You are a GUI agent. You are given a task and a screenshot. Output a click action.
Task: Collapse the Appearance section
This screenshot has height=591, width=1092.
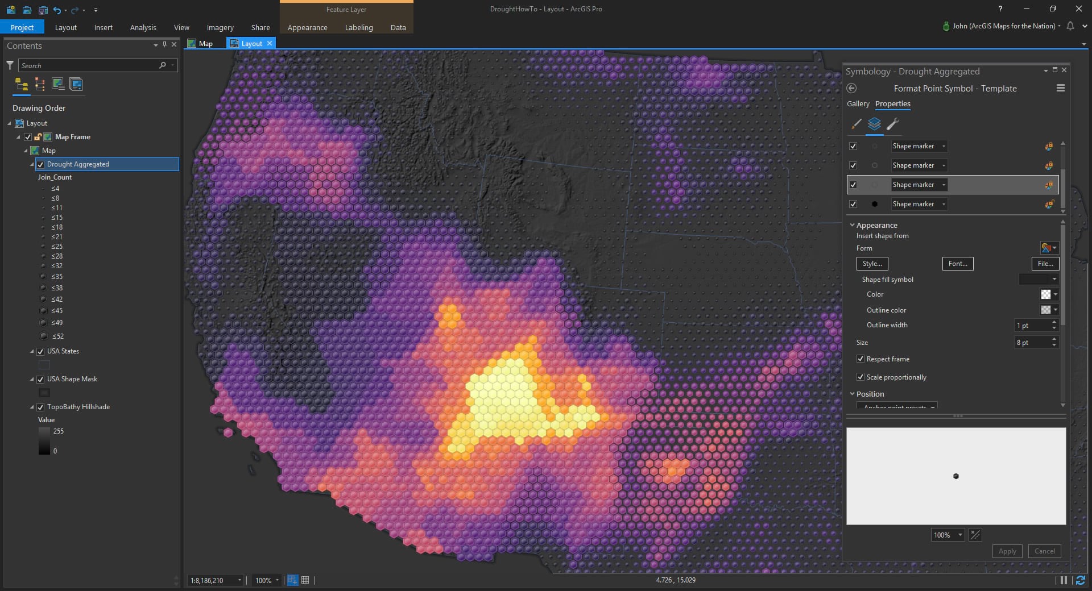(x=852, y=225)
